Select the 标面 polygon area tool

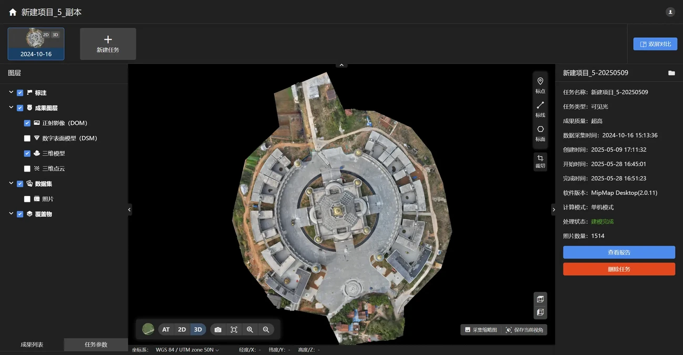[540, 133]
